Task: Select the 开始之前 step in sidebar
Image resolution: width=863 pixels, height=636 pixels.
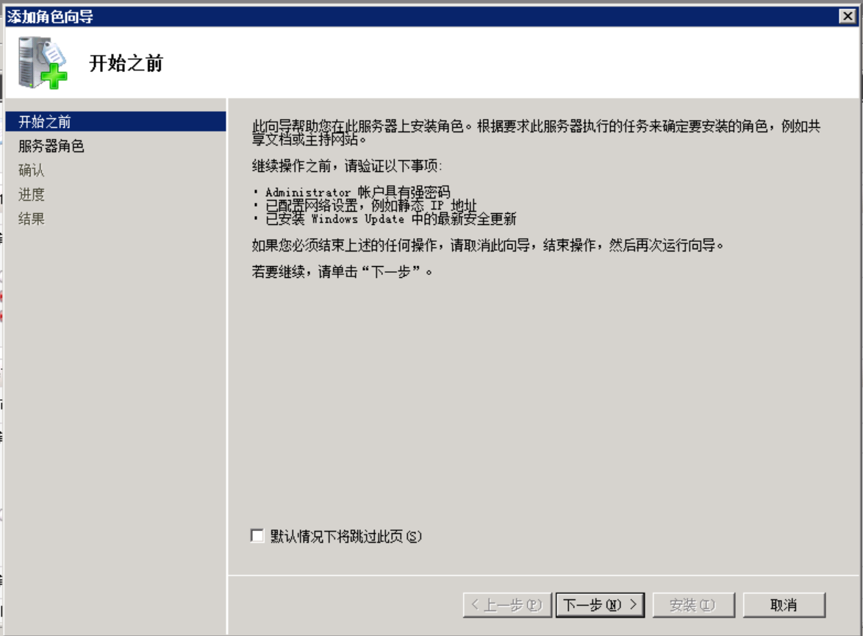Action: pyautogui.click(x=115, y=121)
